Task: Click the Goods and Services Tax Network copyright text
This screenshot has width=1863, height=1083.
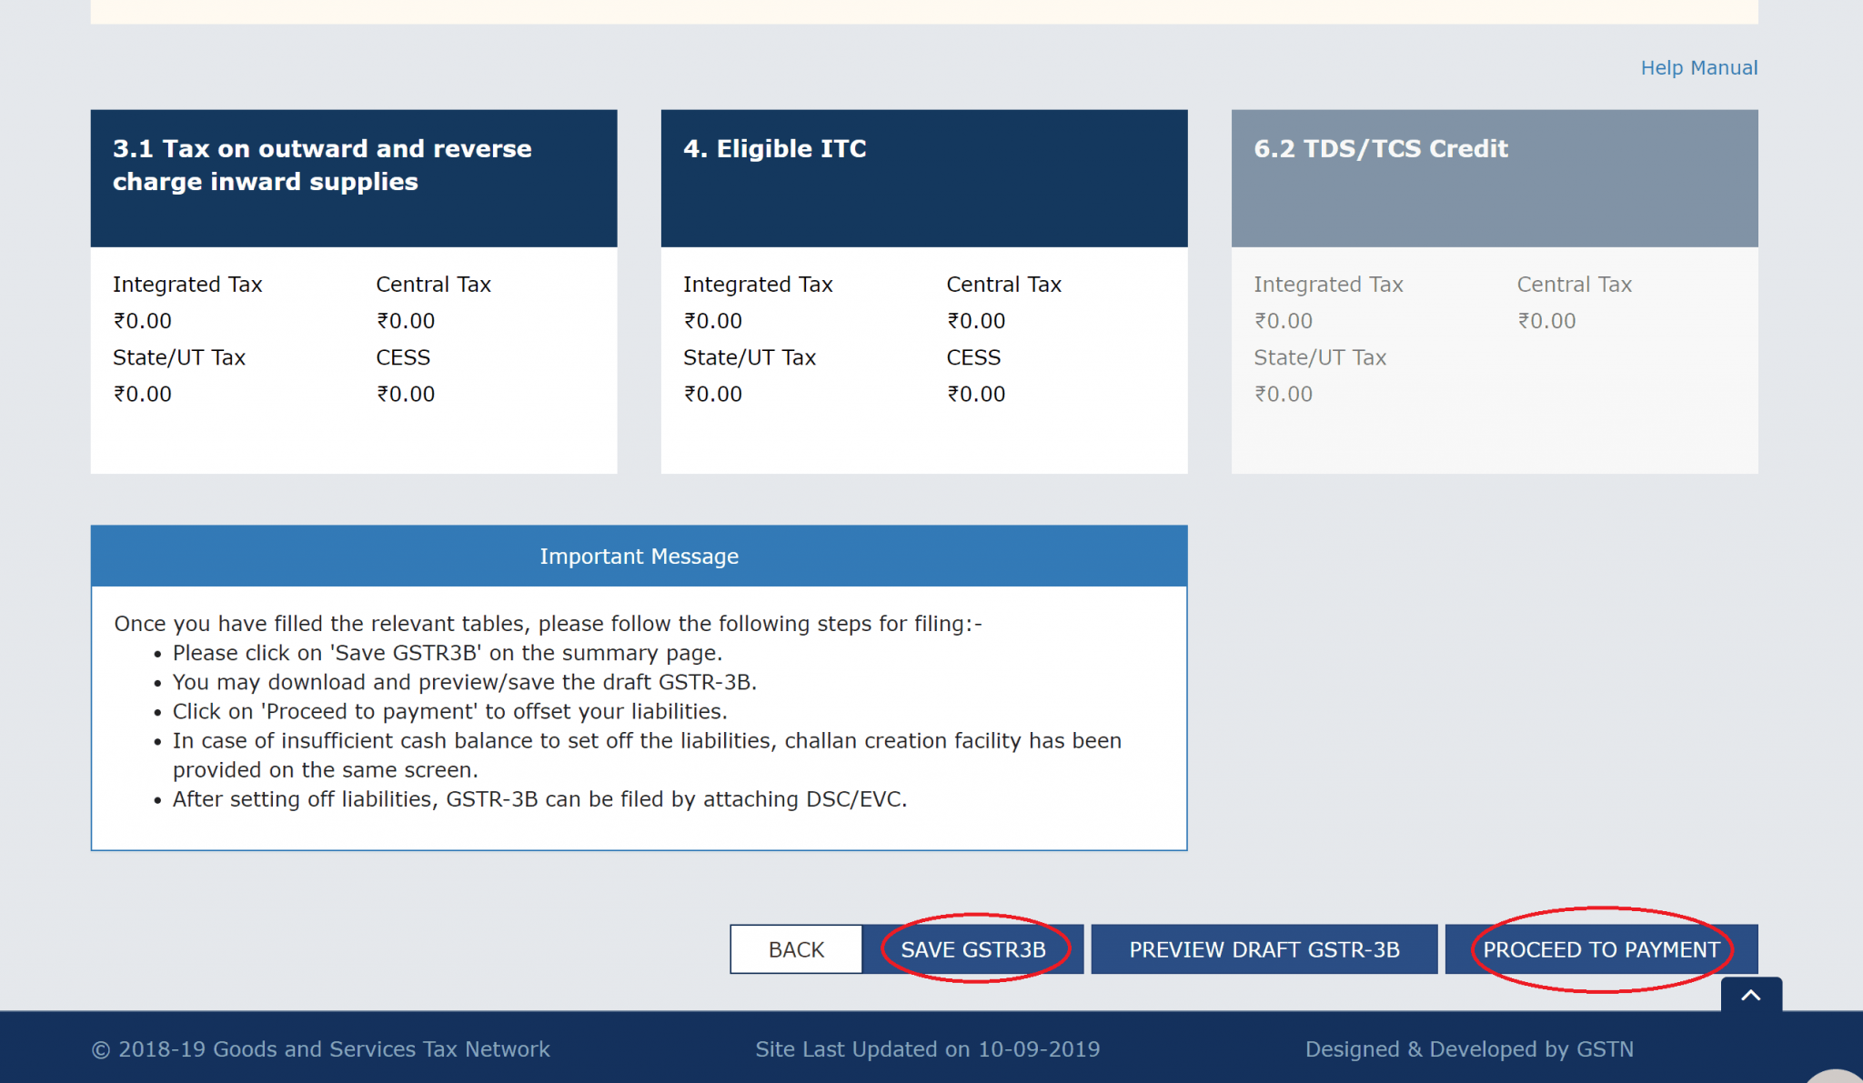Action: (x=321, y=1049)
